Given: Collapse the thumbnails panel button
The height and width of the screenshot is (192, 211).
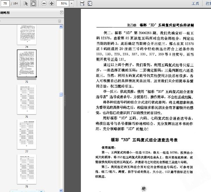Looking at the screenshot, I should coord(62,13).
